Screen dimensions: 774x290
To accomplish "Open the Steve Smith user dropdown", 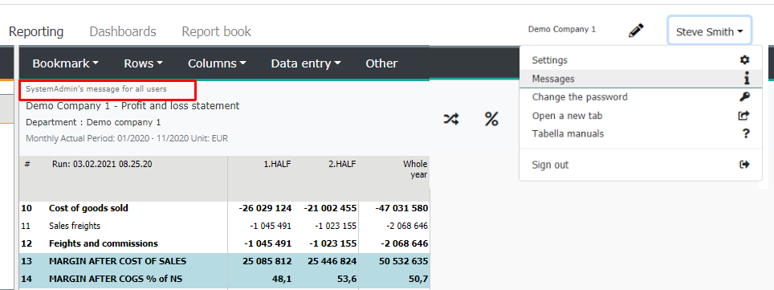I will [709, 31].
